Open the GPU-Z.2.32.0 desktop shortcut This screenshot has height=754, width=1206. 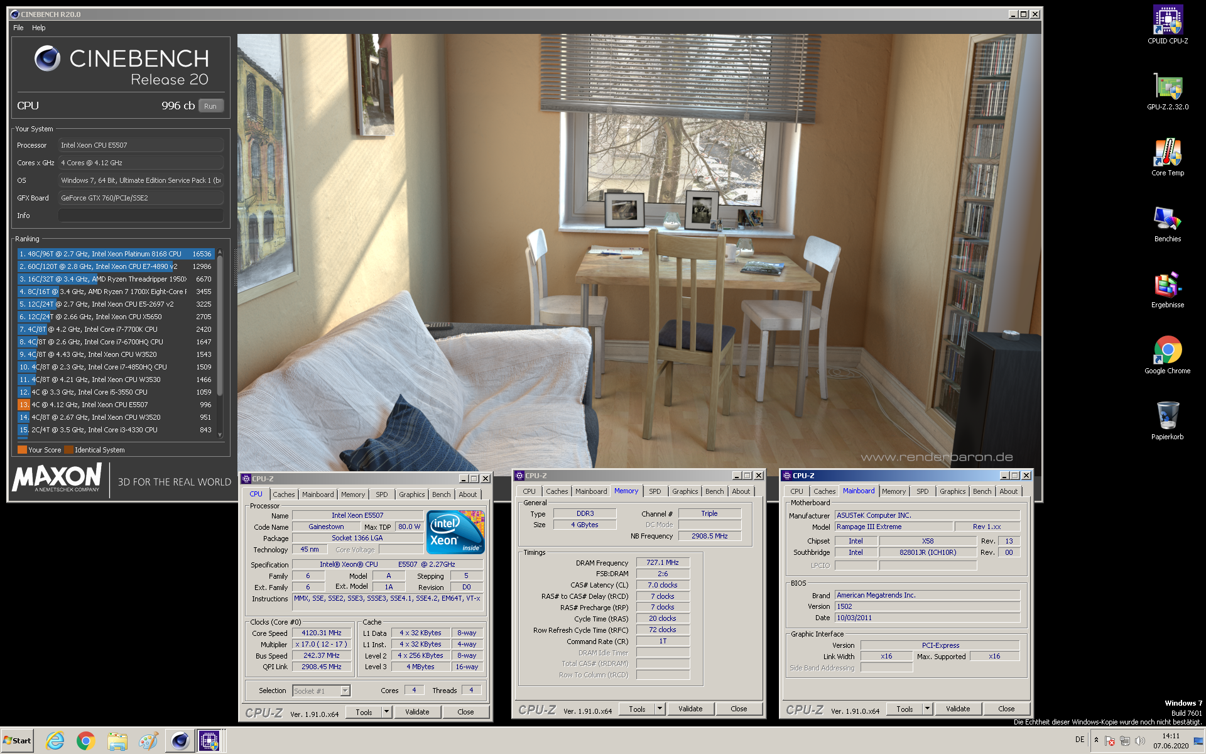pos(1167,91)
